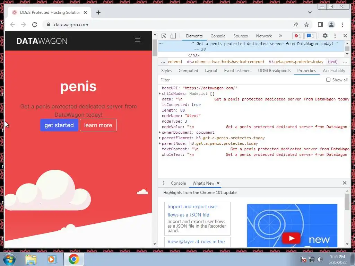Click the DATAWAGON logo
355x266 pixels.
coord(42,41)
